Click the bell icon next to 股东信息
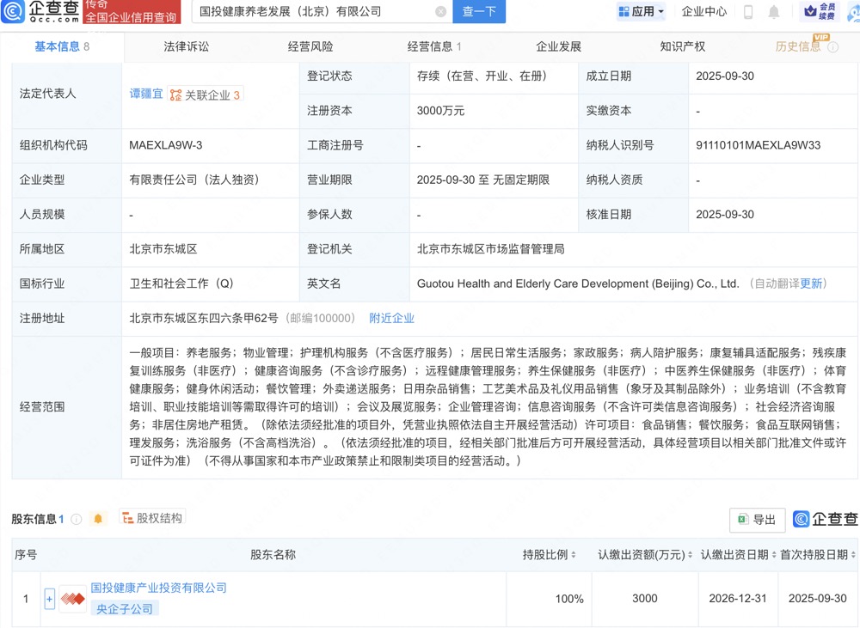Screen dimensions: 860x628 (x=98, y=519)
